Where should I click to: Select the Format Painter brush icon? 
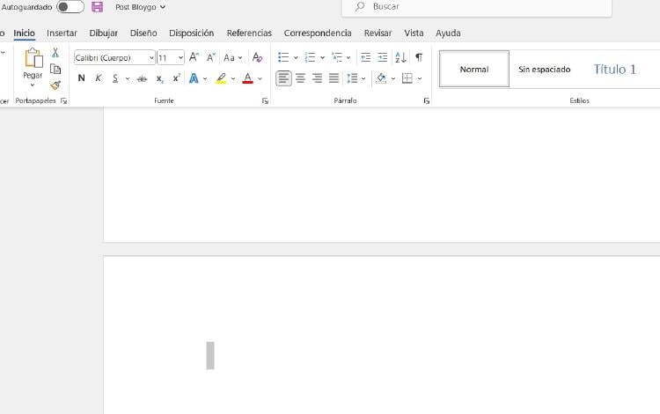tap(55, 85)
